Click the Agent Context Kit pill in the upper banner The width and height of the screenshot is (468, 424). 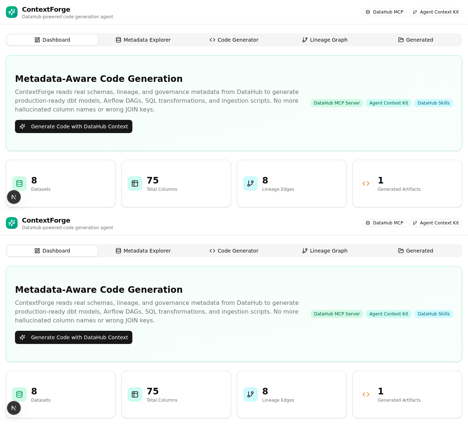click(x=389, y=103)
